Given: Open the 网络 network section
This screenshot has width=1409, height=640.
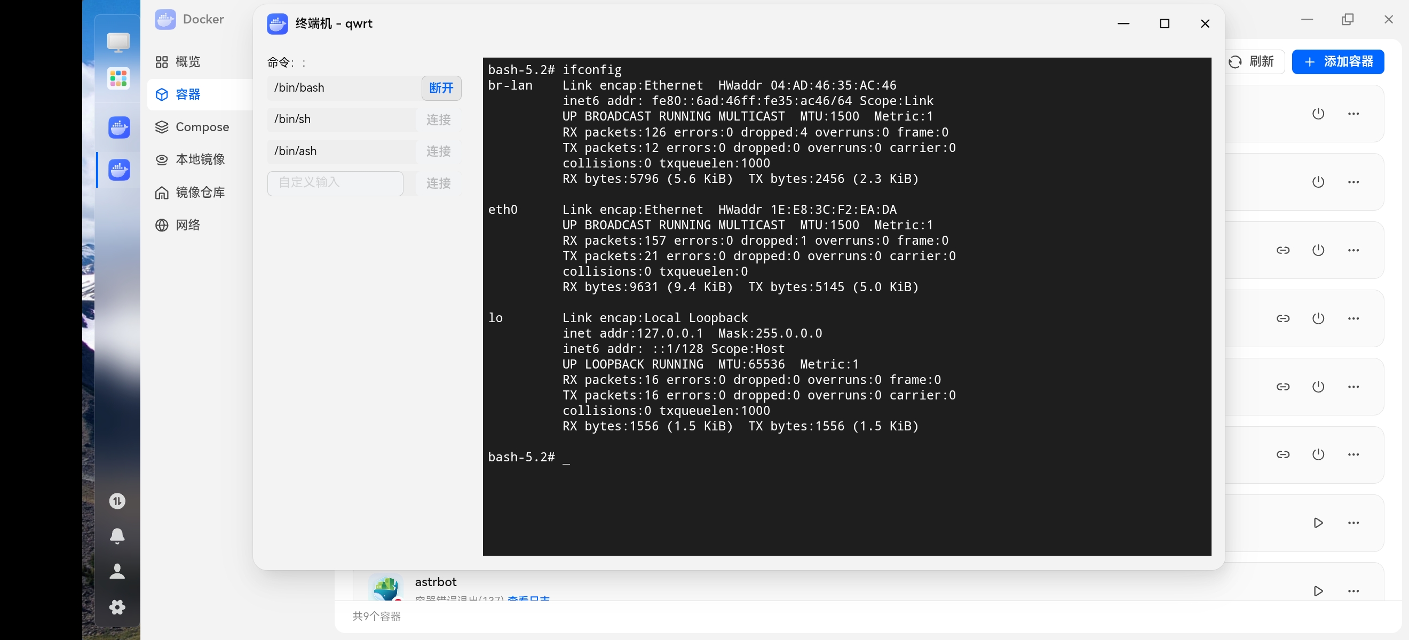Looking at the screenshot, I should point(178,225).
